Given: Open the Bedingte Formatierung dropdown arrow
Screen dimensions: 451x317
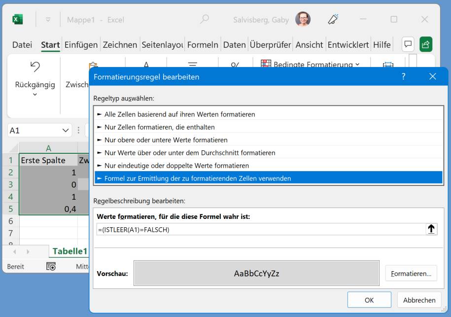Looking at the screenshot, I should [x=356, y=65].
